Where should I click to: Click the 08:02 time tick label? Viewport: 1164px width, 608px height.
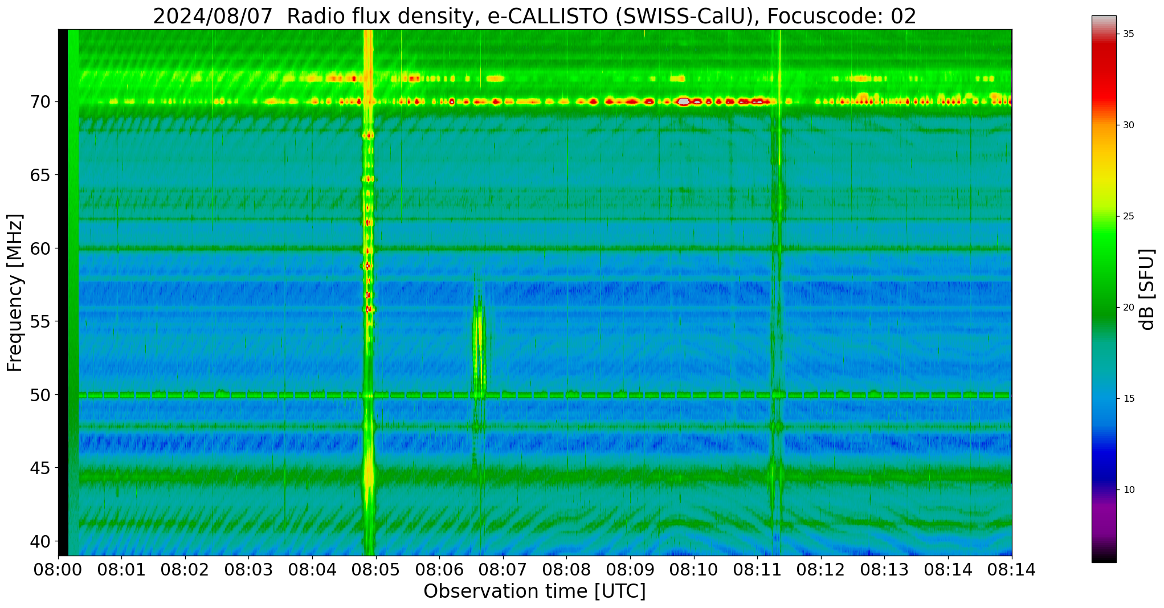coord(185,569)
